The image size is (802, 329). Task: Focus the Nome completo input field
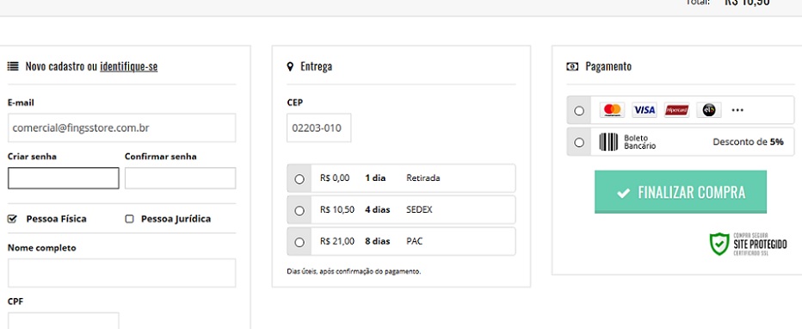(121, 273)
